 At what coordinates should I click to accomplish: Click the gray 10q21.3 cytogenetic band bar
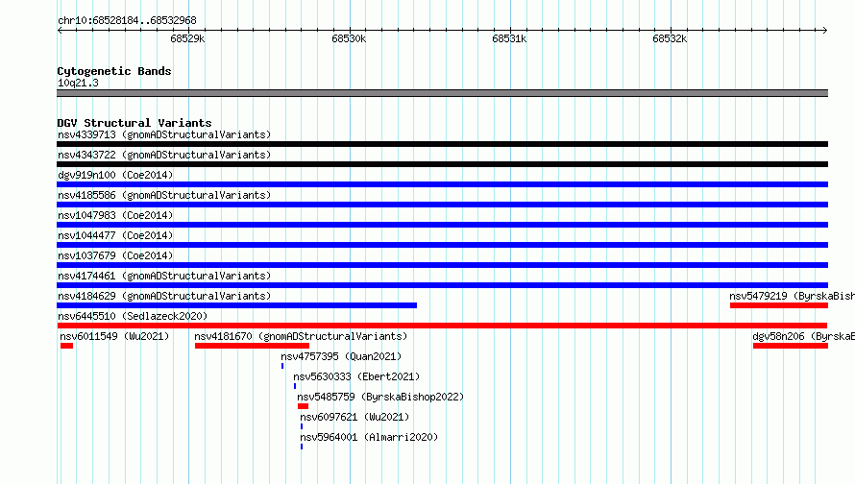click(442, 93)
